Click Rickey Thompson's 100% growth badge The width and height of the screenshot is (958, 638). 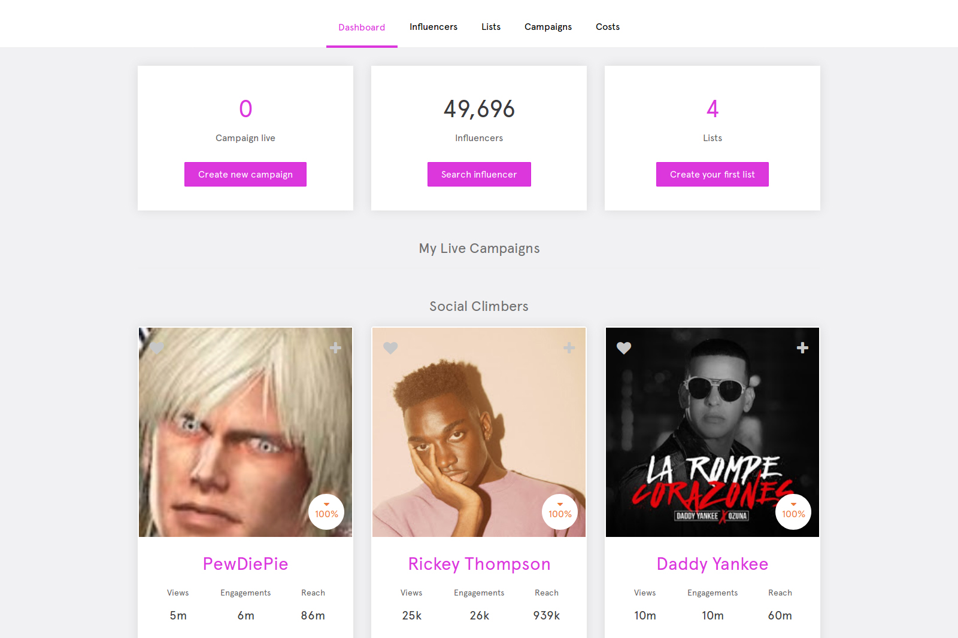560,512
